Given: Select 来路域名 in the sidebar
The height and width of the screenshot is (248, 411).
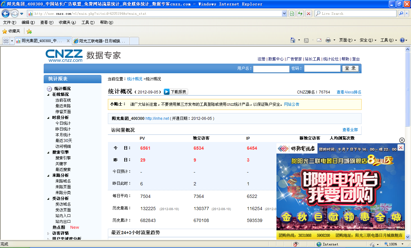Looking at the screenshot, I should [63, 181].
